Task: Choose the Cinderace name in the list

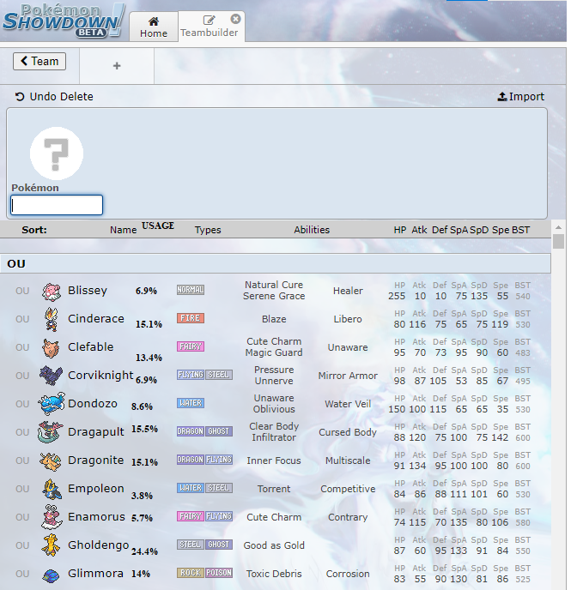Action: tap(96, 319)
